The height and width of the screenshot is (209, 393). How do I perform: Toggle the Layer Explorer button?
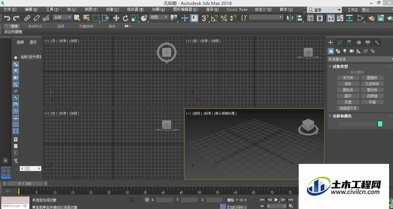click(320, 18)
